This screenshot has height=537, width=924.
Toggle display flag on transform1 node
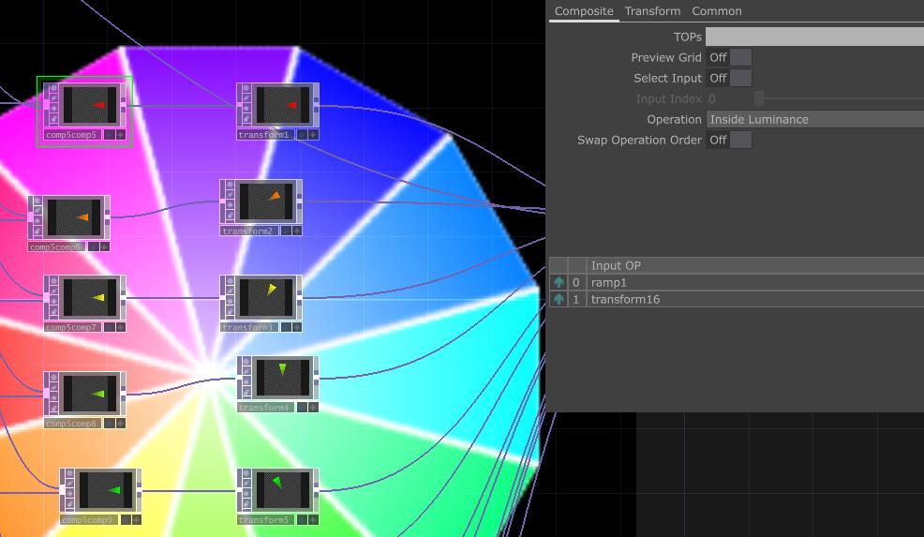click(x=303, y=134)
